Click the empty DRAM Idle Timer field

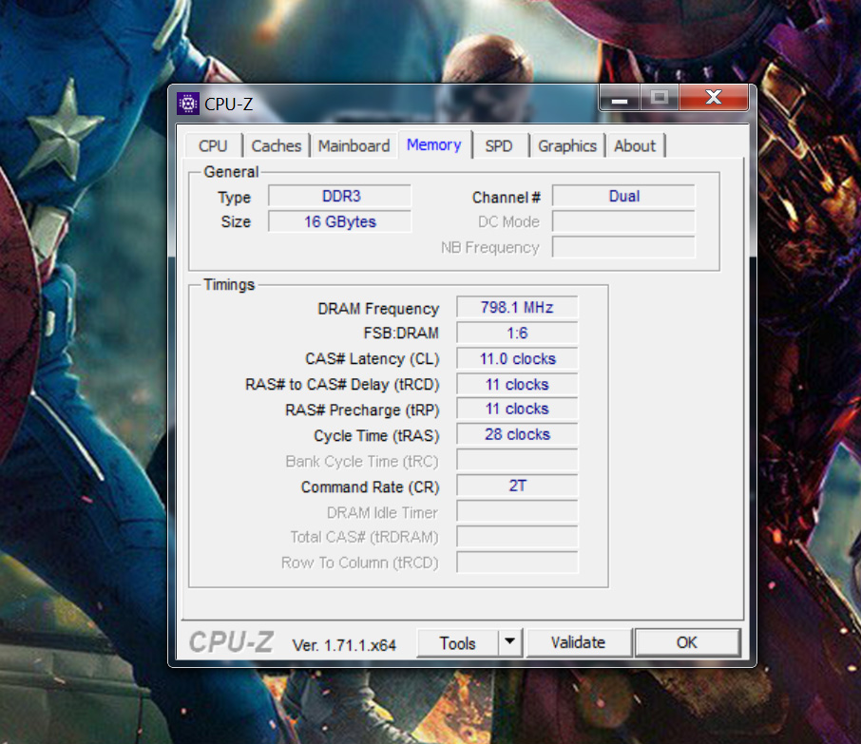pyautogui.click(x=517, y=510)
